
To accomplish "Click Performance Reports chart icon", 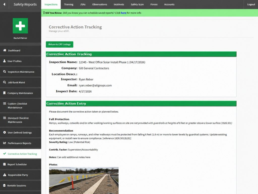I will (5, 143).
